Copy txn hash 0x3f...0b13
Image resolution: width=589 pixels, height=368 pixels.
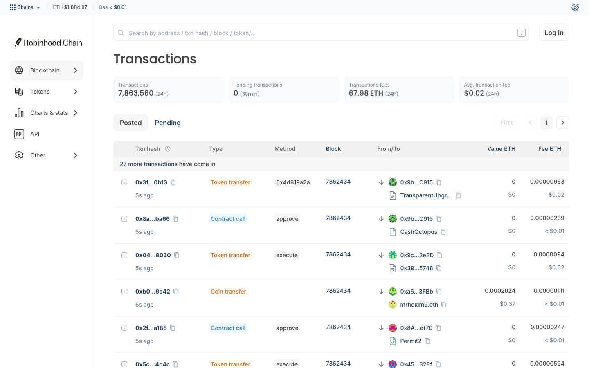click(x=173, y=182)
